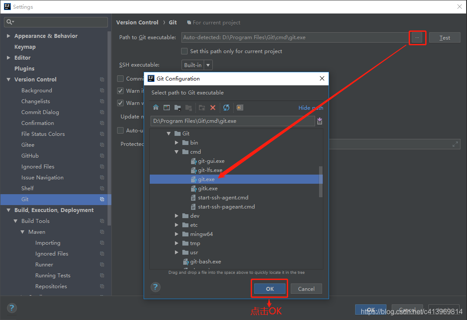Viewport: 467px width, 320px height.
Task: Click the red Delete icon
Action: (x=213, y=108)
